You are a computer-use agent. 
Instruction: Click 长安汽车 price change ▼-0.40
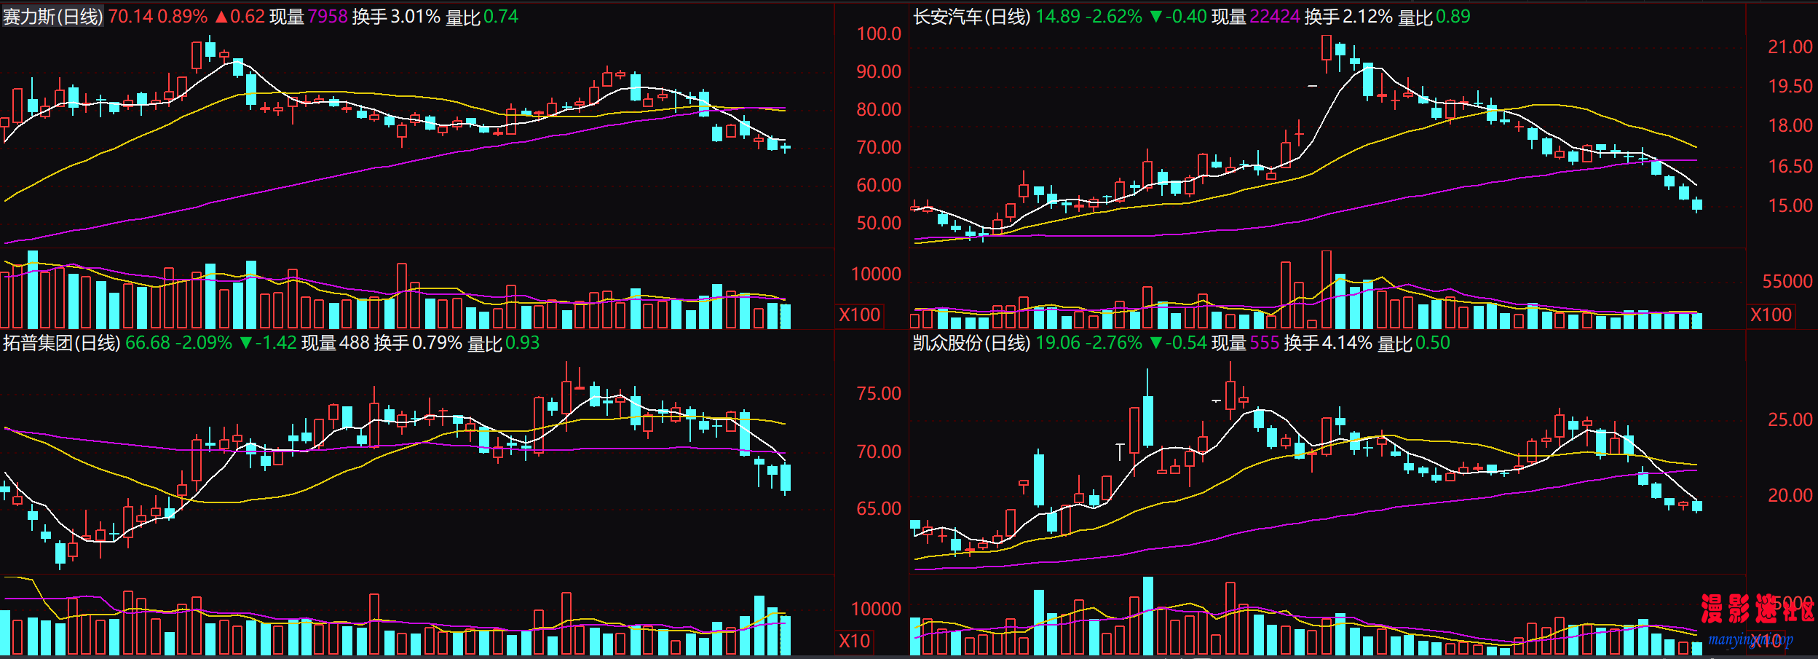1178,17
